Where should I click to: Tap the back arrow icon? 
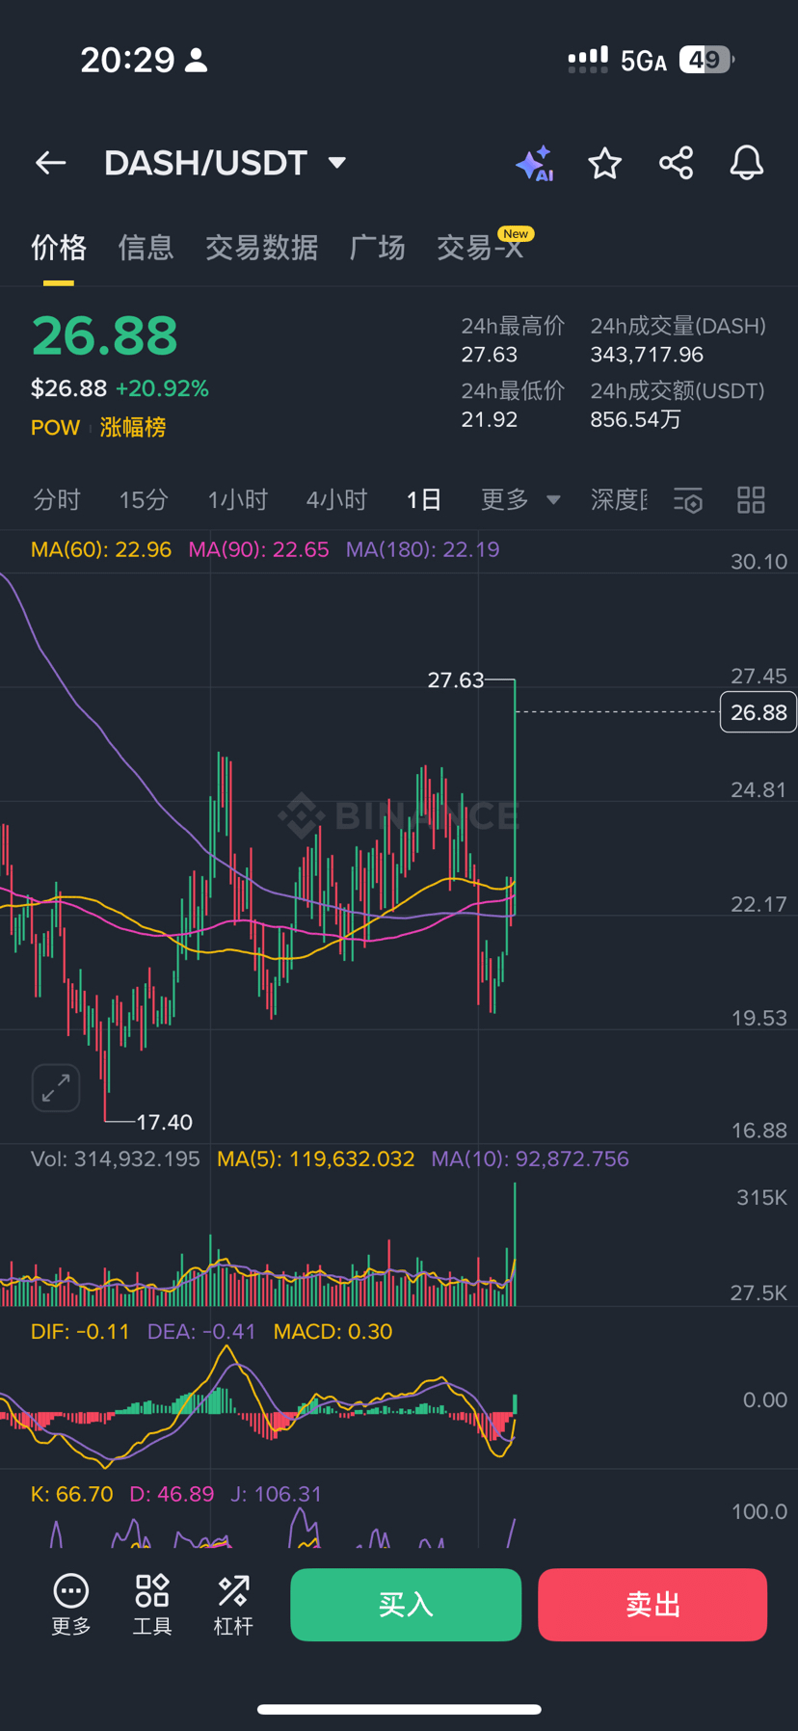51,163
